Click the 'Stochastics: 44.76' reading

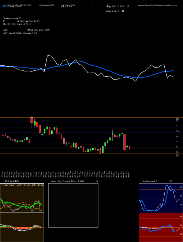click(12, 18)
